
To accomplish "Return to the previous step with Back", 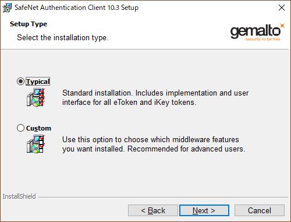I will coord(153,210).
